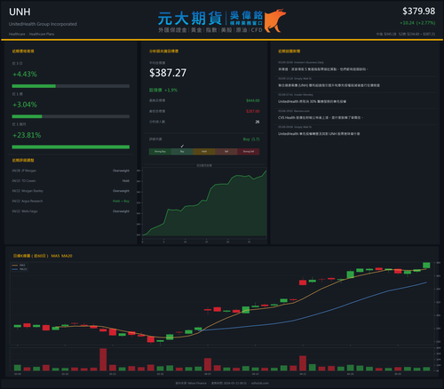Click the +23.81% performance value
Screen dimensions: 444x389
[x=27, y=135]
